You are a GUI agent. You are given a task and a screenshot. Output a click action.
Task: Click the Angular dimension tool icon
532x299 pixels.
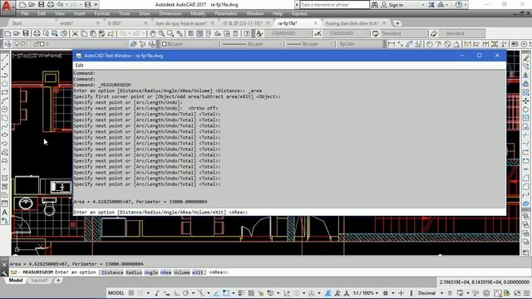pos(456,44)
